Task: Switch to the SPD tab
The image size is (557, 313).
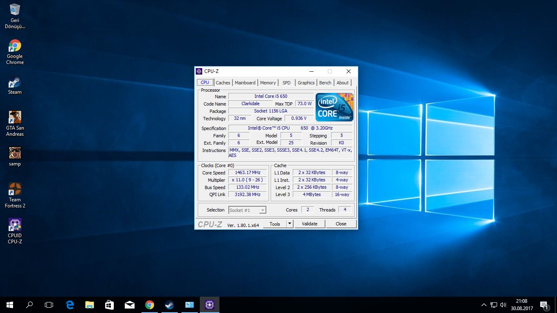Action: click(287, 83)
